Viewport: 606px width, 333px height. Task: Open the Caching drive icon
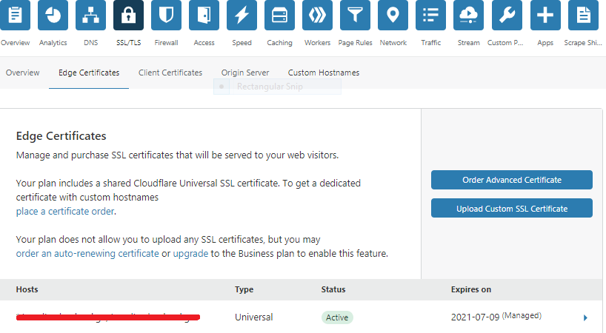(x=279, y=15)
